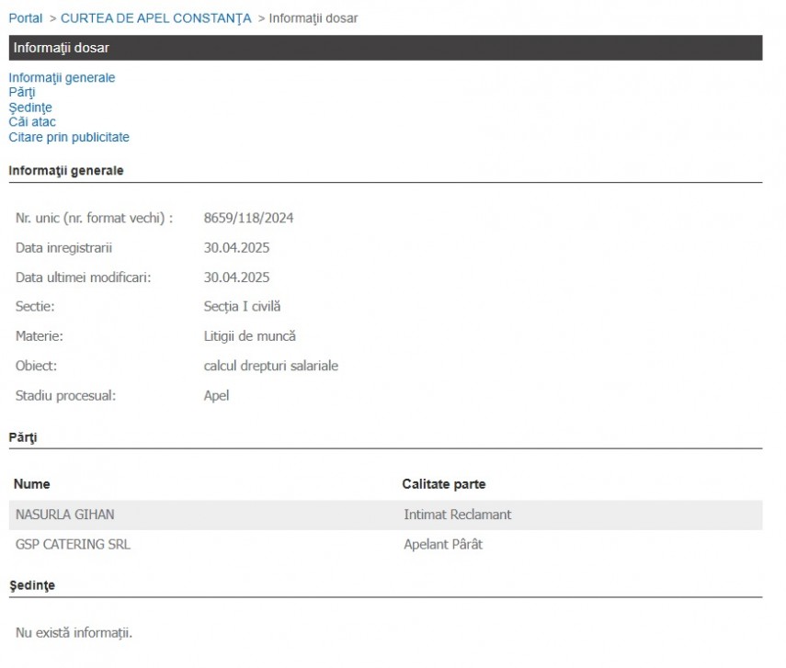Open Citare prin publicitate link
The height and width of the screenshot is (668, 786).
tap(69, 137)
